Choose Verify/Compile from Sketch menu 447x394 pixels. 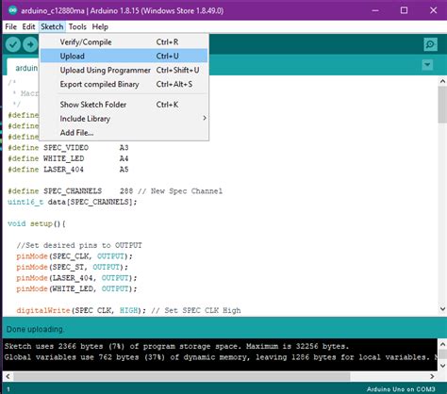124,41
